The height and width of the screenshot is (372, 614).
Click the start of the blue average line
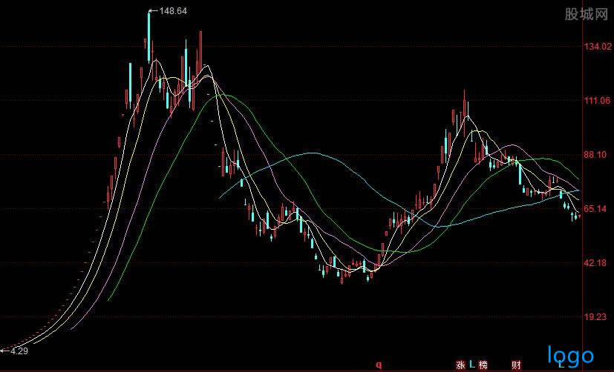point(221,197)
